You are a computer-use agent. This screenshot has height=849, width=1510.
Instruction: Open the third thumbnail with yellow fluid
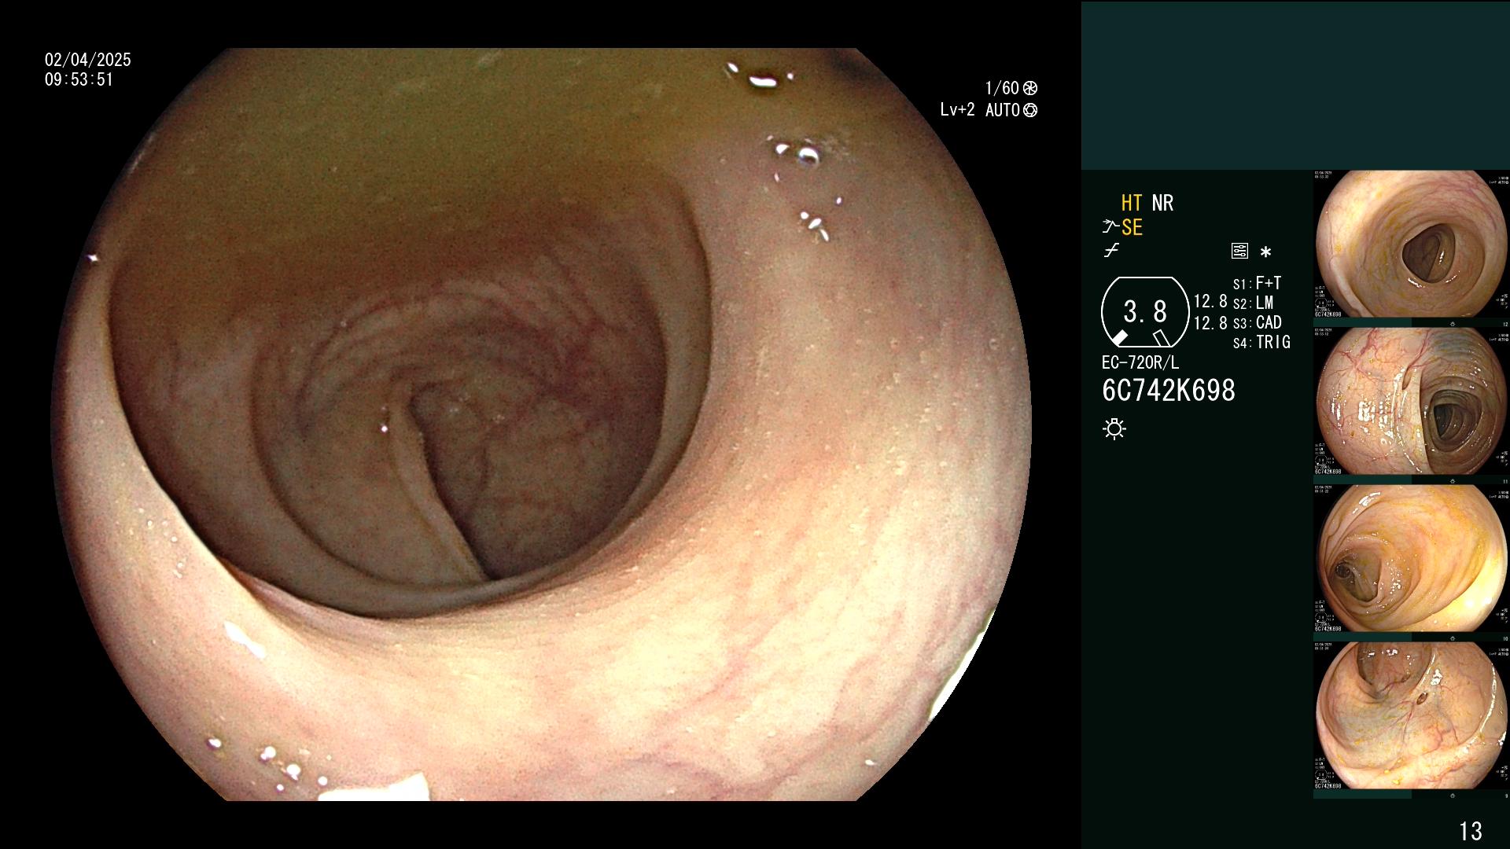pos(1411,559)
